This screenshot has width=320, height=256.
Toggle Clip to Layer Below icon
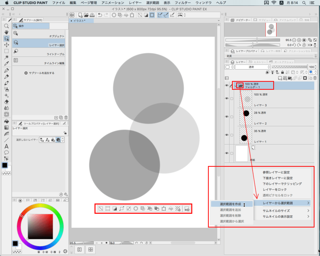(x=268, y=72)
